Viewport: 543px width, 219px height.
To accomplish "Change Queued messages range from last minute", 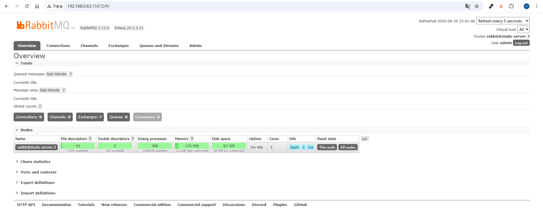I will [x=57, y=74].
